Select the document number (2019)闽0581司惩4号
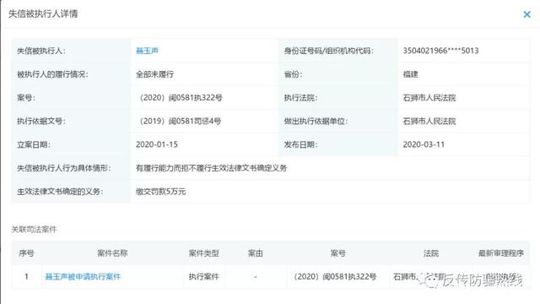This screenshot has height=304, width=540. click(x=178, y=121)
